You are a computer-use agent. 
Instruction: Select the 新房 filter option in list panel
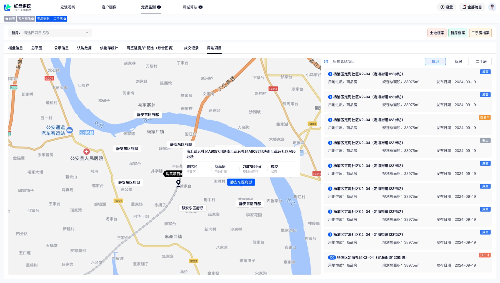tap(458, 62)
